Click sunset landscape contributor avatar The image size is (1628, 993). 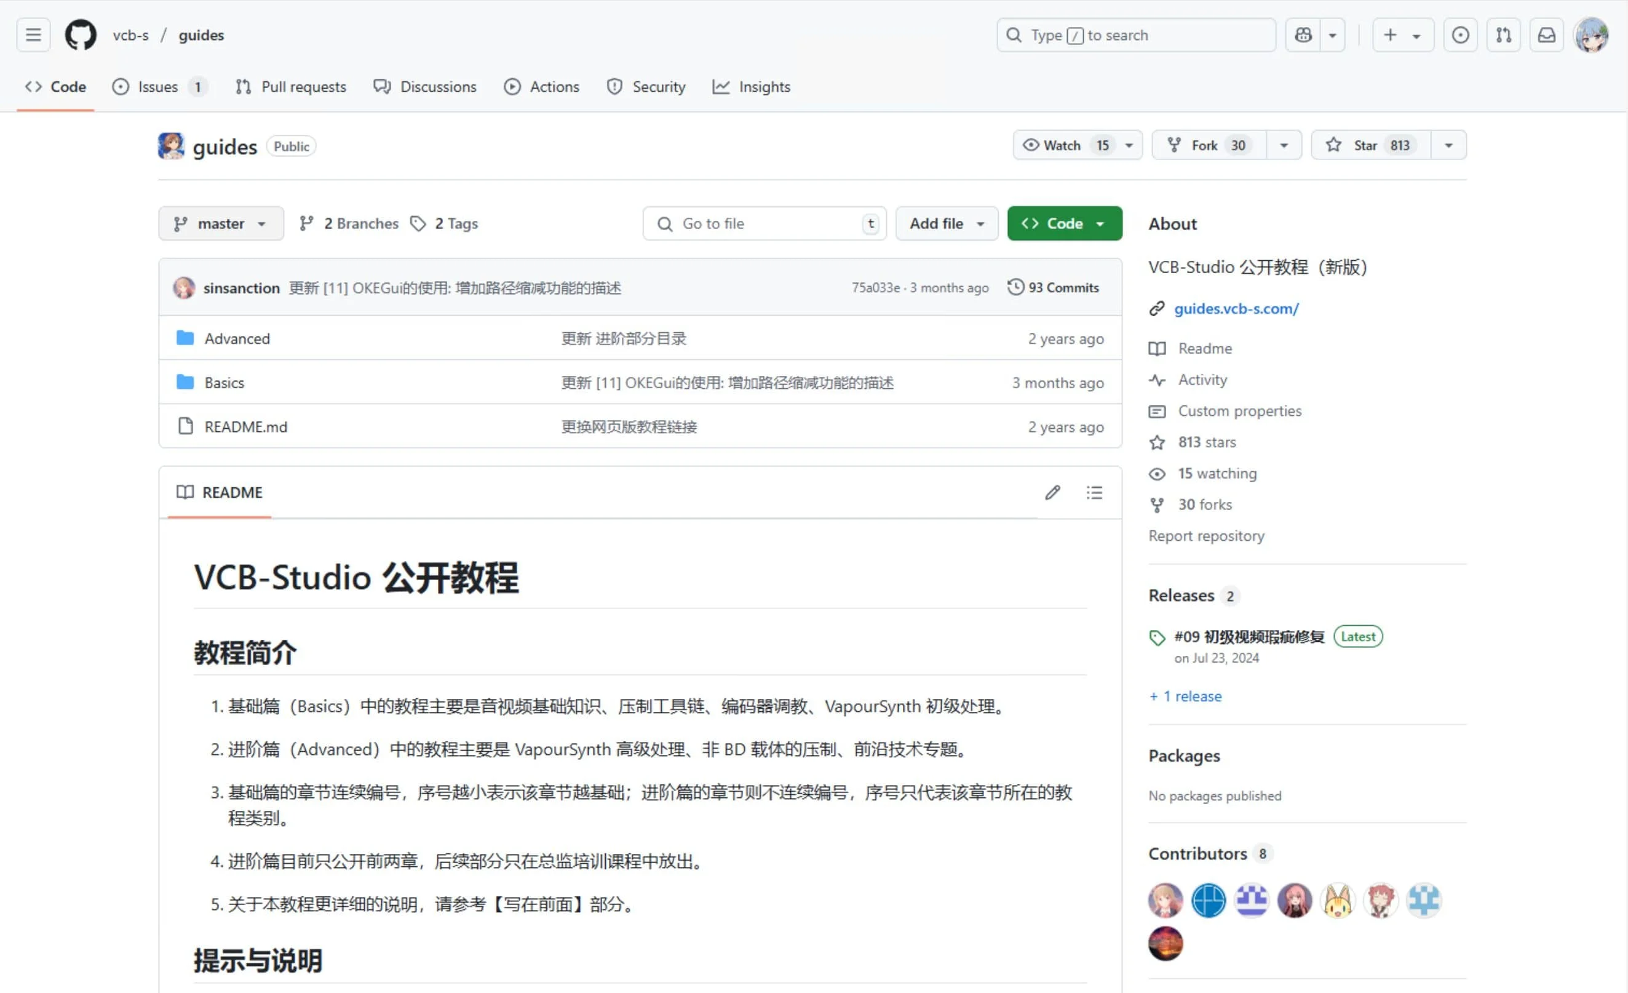1165,943
